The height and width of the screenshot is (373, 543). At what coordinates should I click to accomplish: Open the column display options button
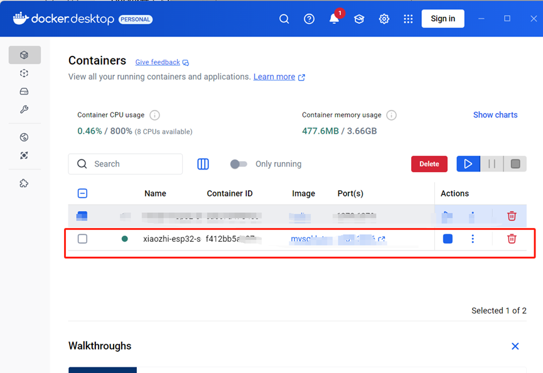click(x=203, y=164)
